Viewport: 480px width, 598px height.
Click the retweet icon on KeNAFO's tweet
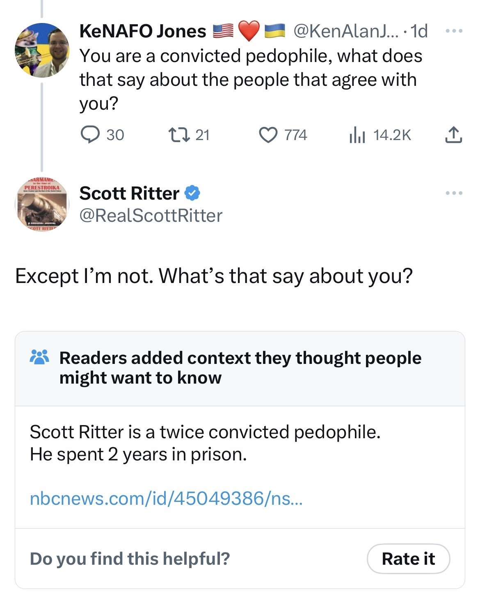[178, 135]
